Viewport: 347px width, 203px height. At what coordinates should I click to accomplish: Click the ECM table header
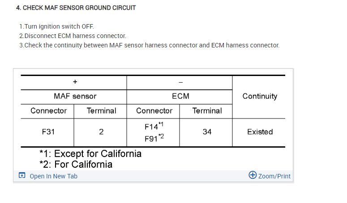(x=180, y=96)
